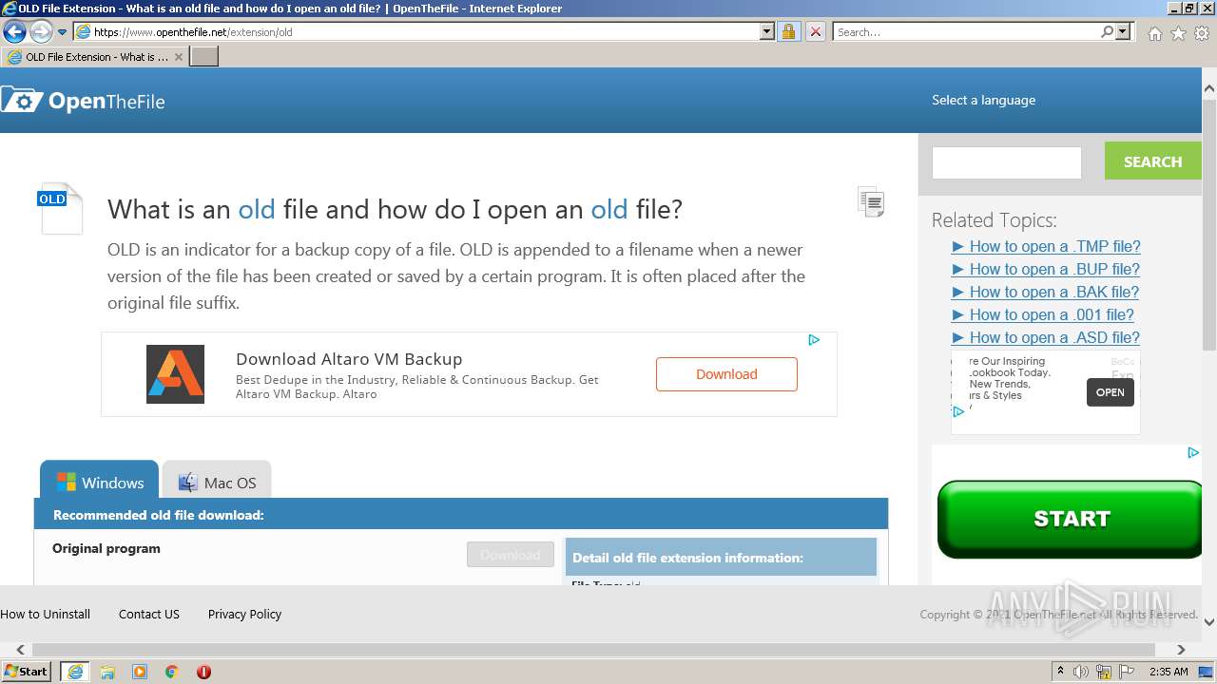This screenshot has height=684, width=1217.
Task: Click the green SEARCH button
Action: tap(1152, 161)
